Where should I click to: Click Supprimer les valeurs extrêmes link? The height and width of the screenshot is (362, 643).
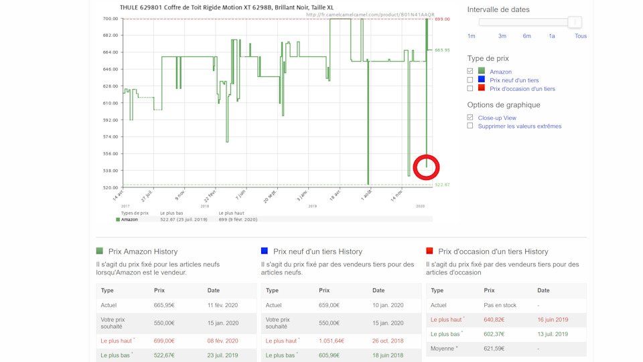[x=520, y=126]
